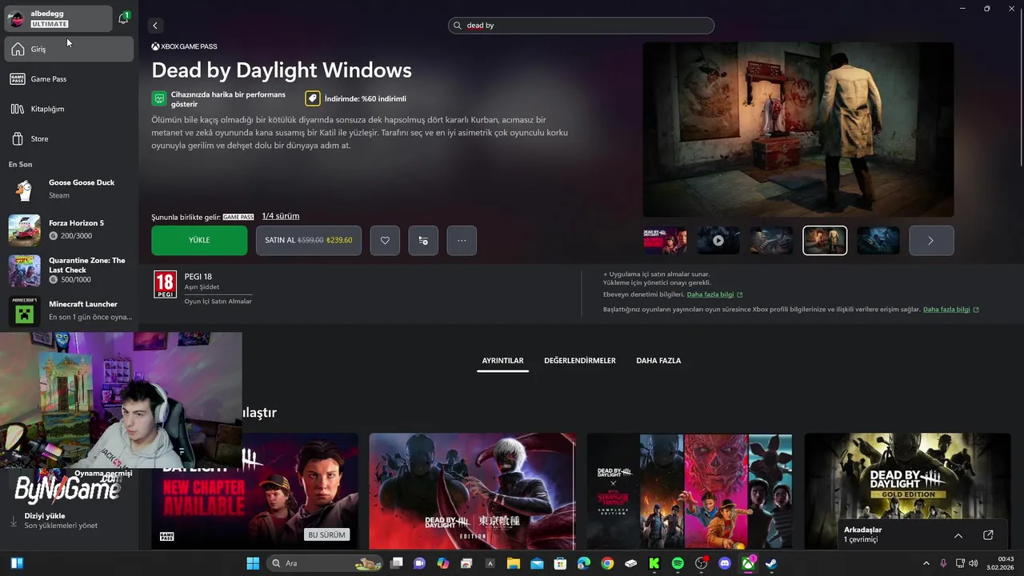
Task: Go to Giriş home page
Action: pyautogui.click(x=69, y=50)
